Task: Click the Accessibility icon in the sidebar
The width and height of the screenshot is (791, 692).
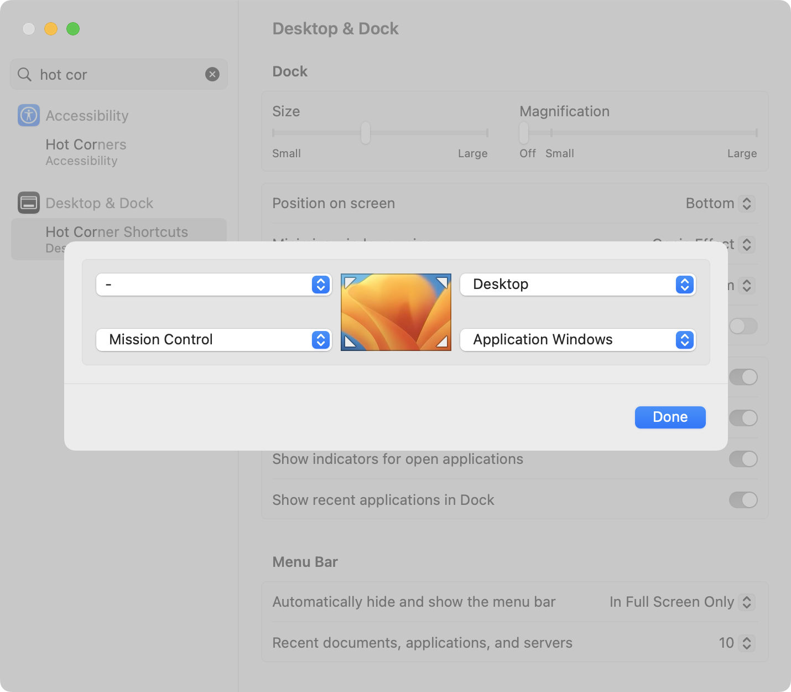Action: click(x=29, y=115)
